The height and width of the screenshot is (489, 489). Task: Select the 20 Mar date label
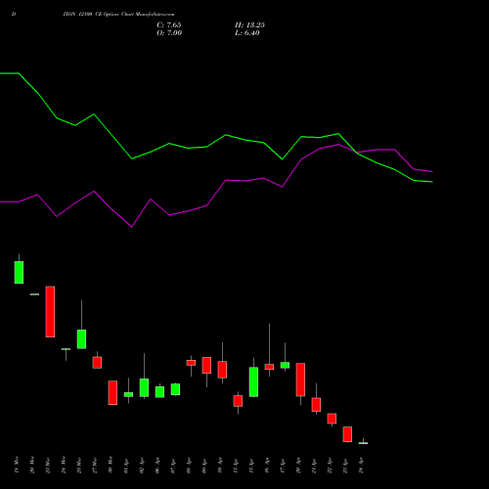click(32, 465)
